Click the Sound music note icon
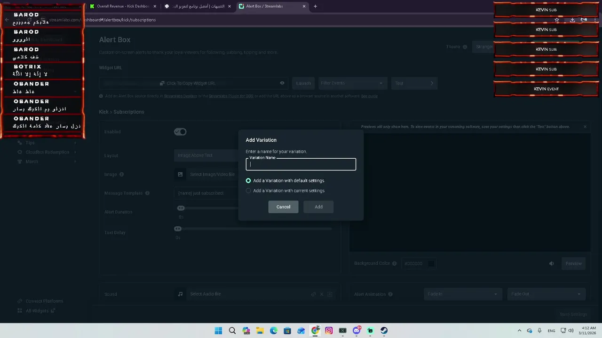 (x=180, y=294)
